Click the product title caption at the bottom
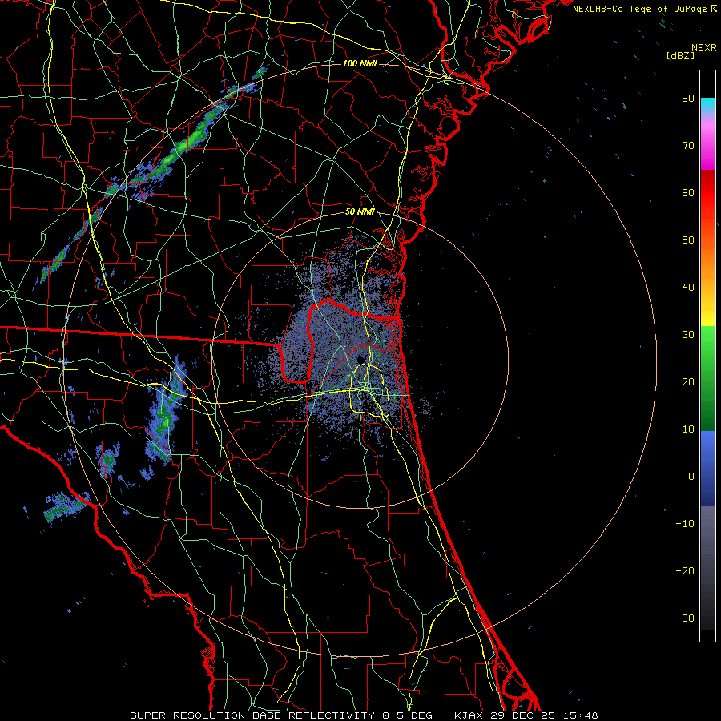Screen dimensions: 721x721 (x=364, y=715)
